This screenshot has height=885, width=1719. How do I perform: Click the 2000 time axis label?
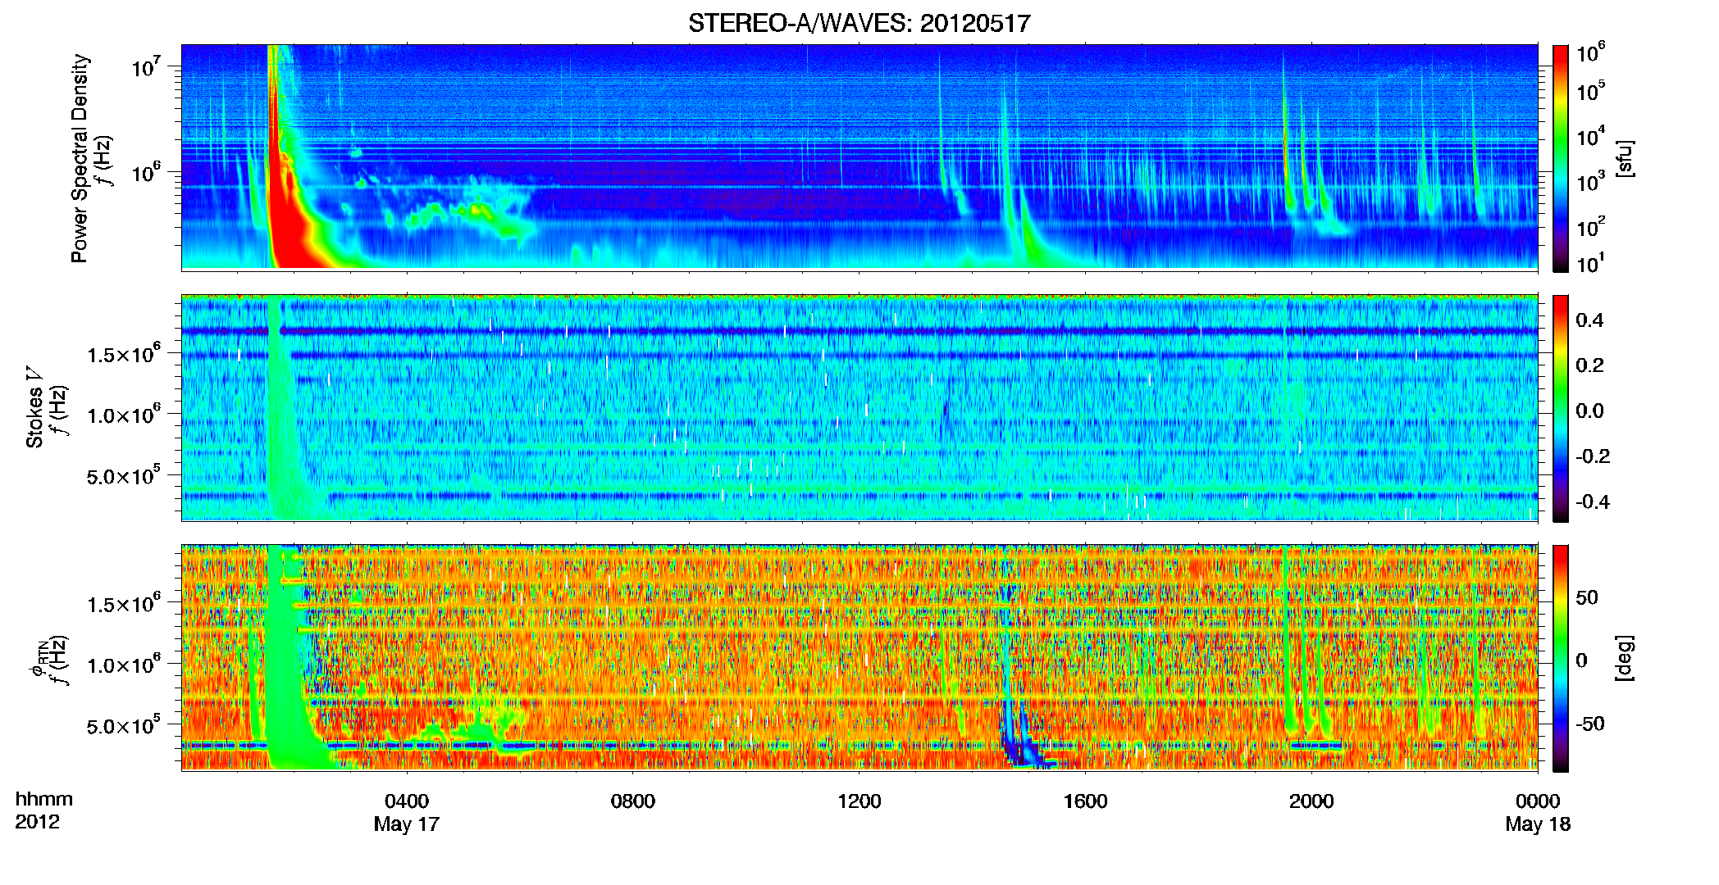coord(1311,801)
